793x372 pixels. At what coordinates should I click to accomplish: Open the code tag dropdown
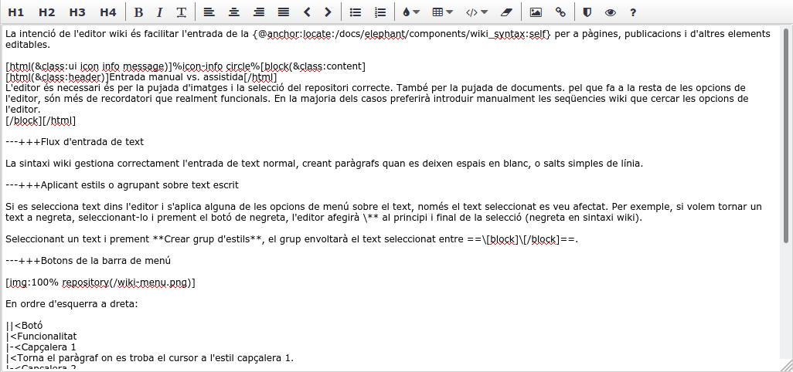476,12
